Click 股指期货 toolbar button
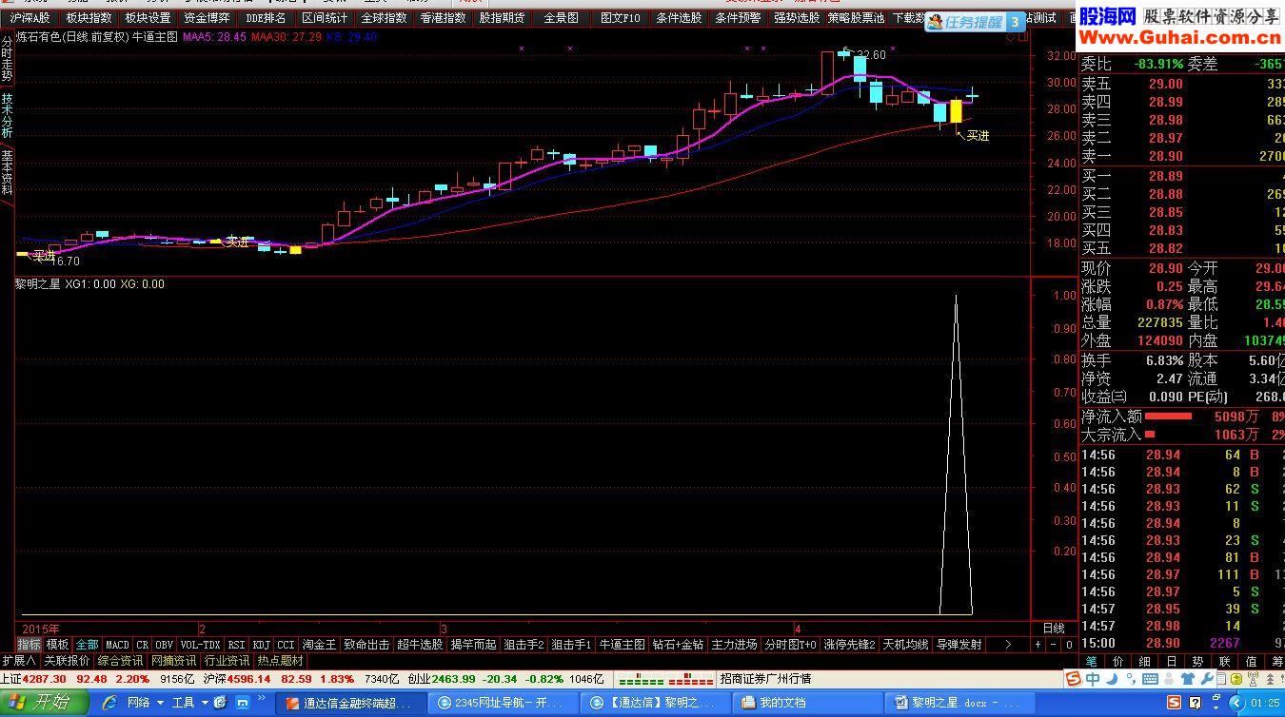 tap(502, 18)
